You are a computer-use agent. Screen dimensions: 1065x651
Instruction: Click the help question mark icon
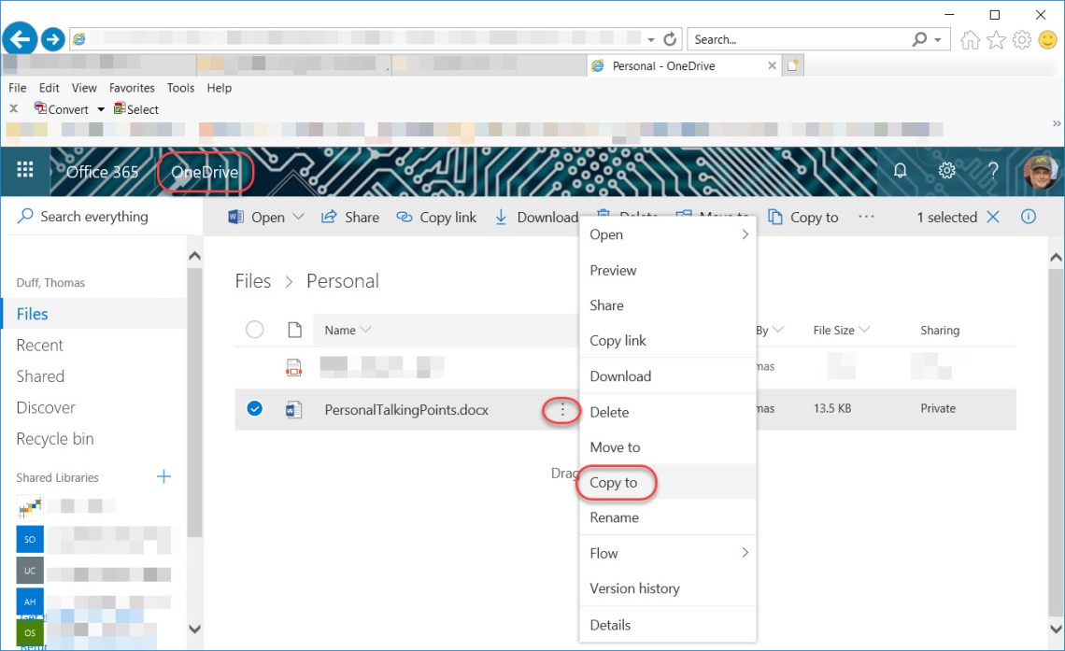993,171
